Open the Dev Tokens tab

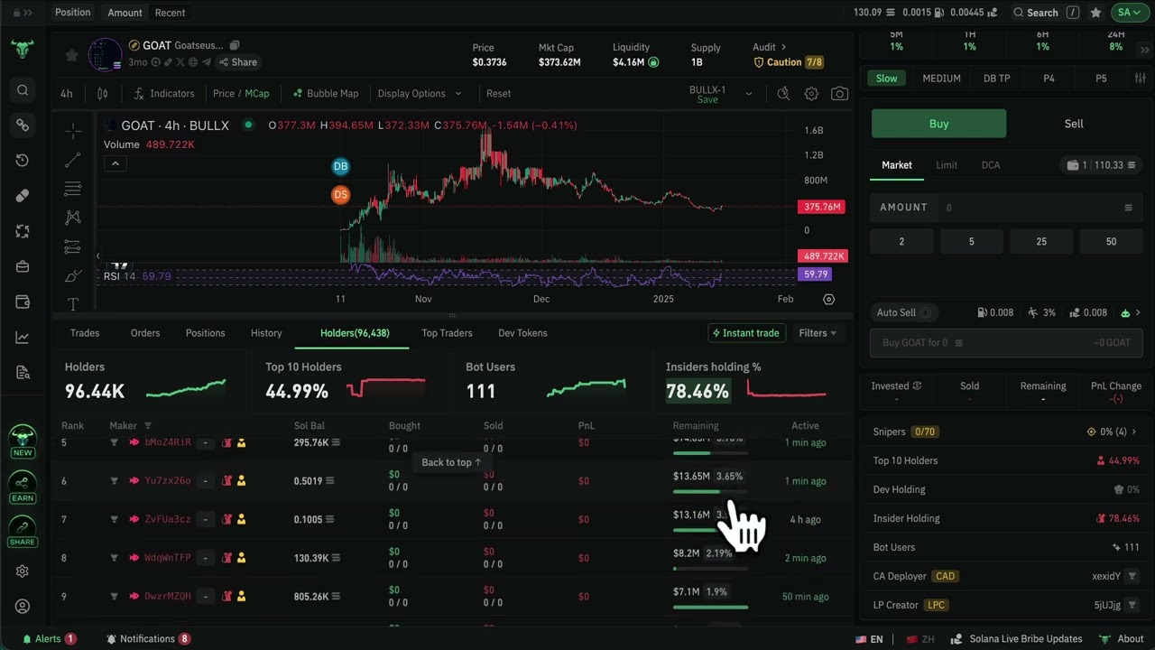522,333
